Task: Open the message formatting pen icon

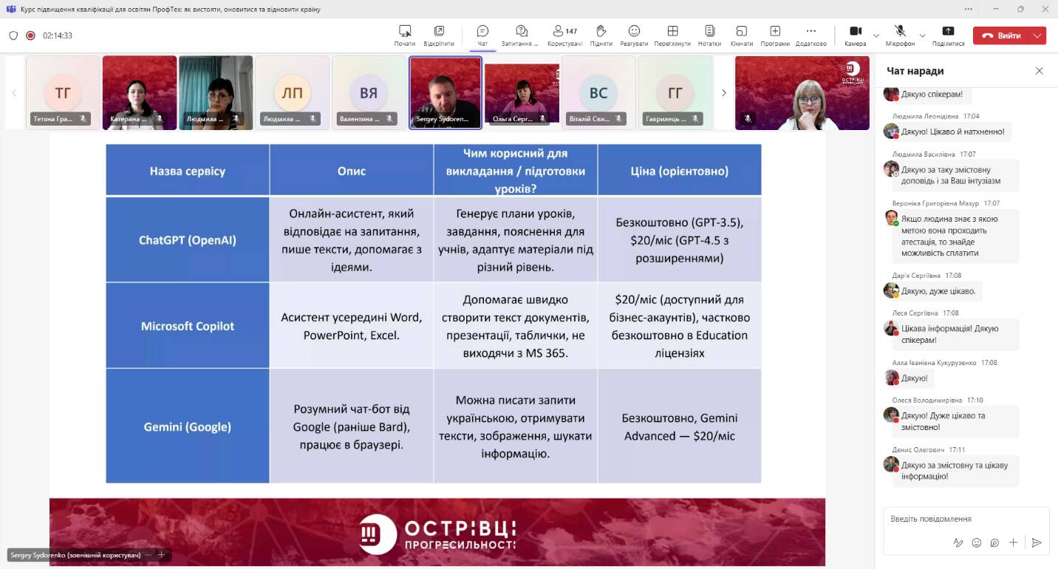Action: point(958,542)
